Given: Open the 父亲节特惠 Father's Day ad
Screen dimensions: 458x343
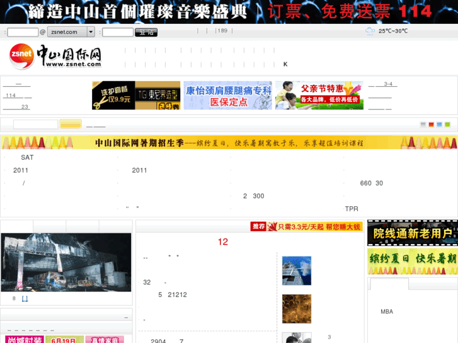Looking at the screenshot, I should pyautogui.click(x=319, y=95).
